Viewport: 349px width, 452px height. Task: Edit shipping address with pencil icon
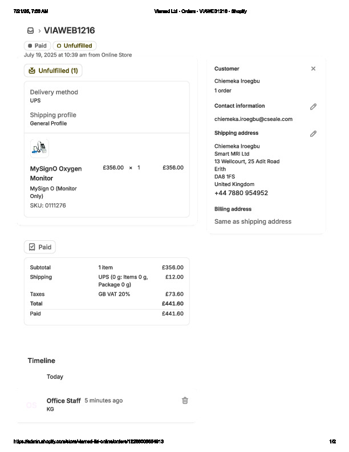click(313, 134)
